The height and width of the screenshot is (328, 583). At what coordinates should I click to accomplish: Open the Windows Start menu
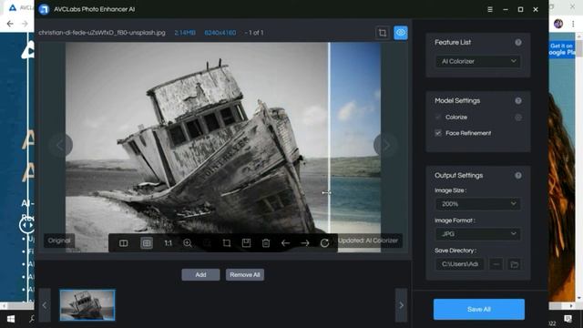coord(10,319)
